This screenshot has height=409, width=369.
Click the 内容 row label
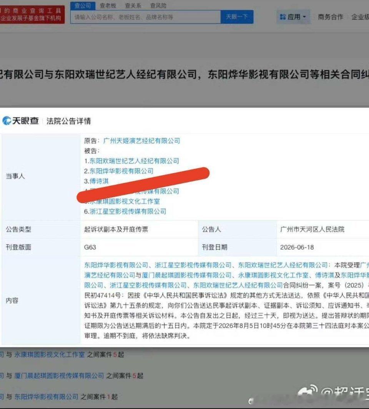12,300
